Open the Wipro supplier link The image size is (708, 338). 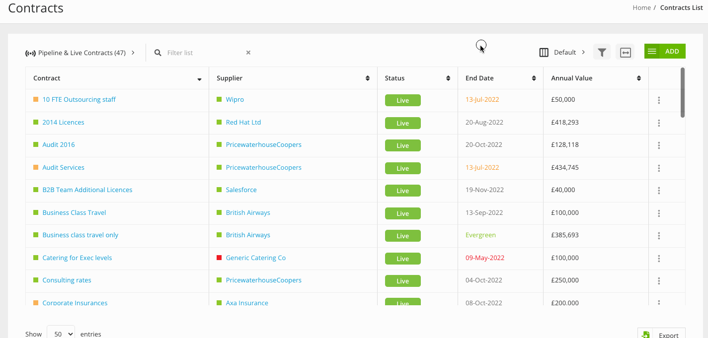pos(235,99)
